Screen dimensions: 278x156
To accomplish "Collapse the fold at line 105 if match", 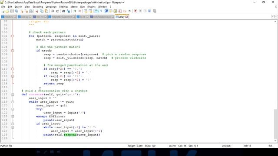I will 13,51.
